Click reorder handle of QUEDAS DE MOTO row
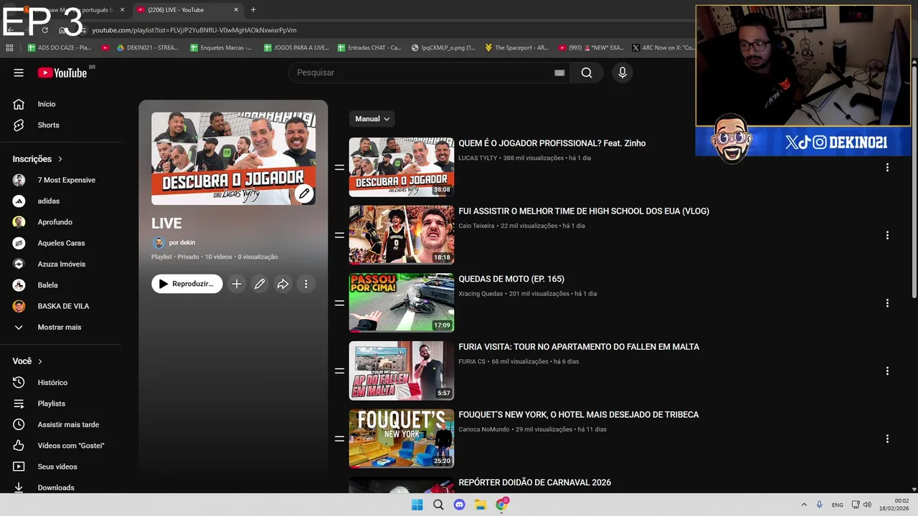The height and width of the screenshot is (516, 918). [x=339, y=303]
